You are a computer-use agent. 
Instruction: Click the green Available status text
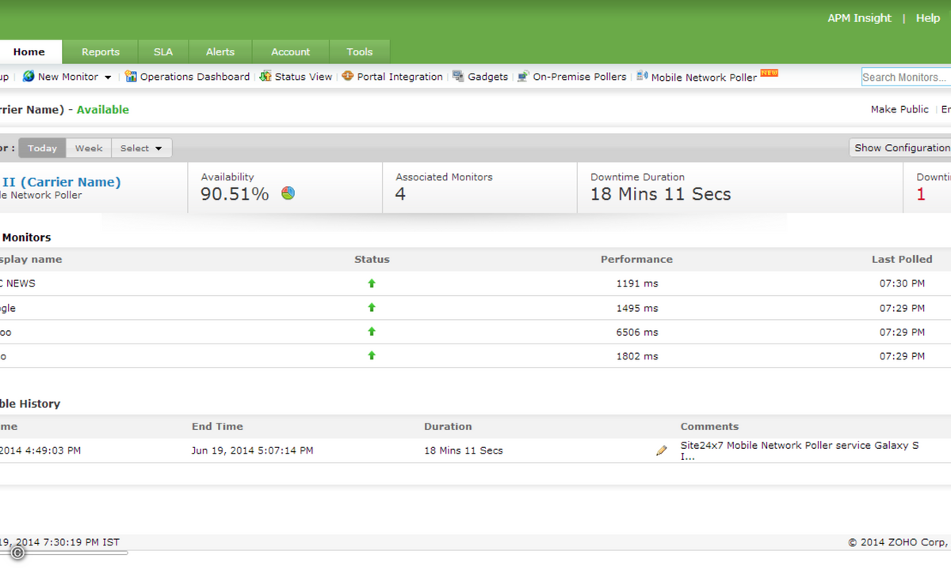[x=103, y=110]
